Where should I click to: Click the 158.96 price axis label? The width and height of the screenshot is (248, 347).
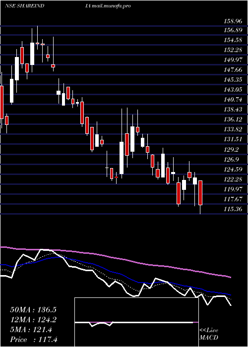coord(233,21)
